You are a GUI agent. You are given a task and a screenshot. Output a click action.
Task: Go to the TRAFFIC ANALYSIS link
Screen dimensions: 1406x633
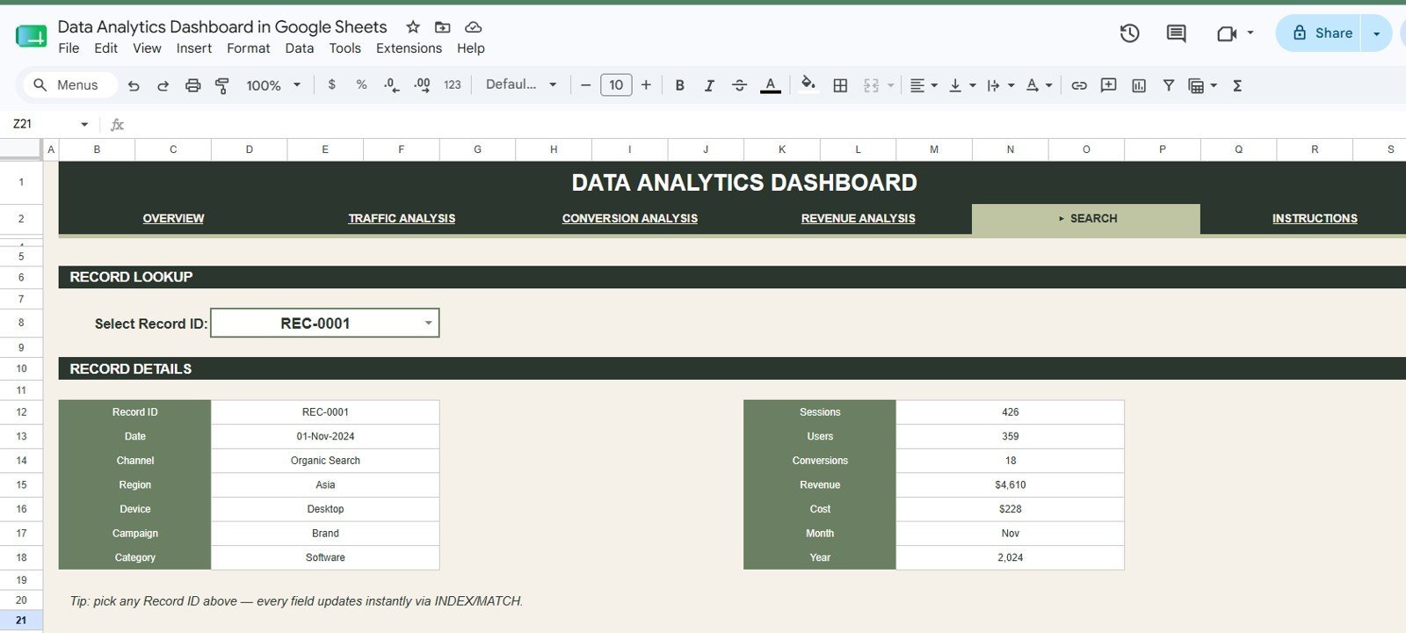coord(402,218)
